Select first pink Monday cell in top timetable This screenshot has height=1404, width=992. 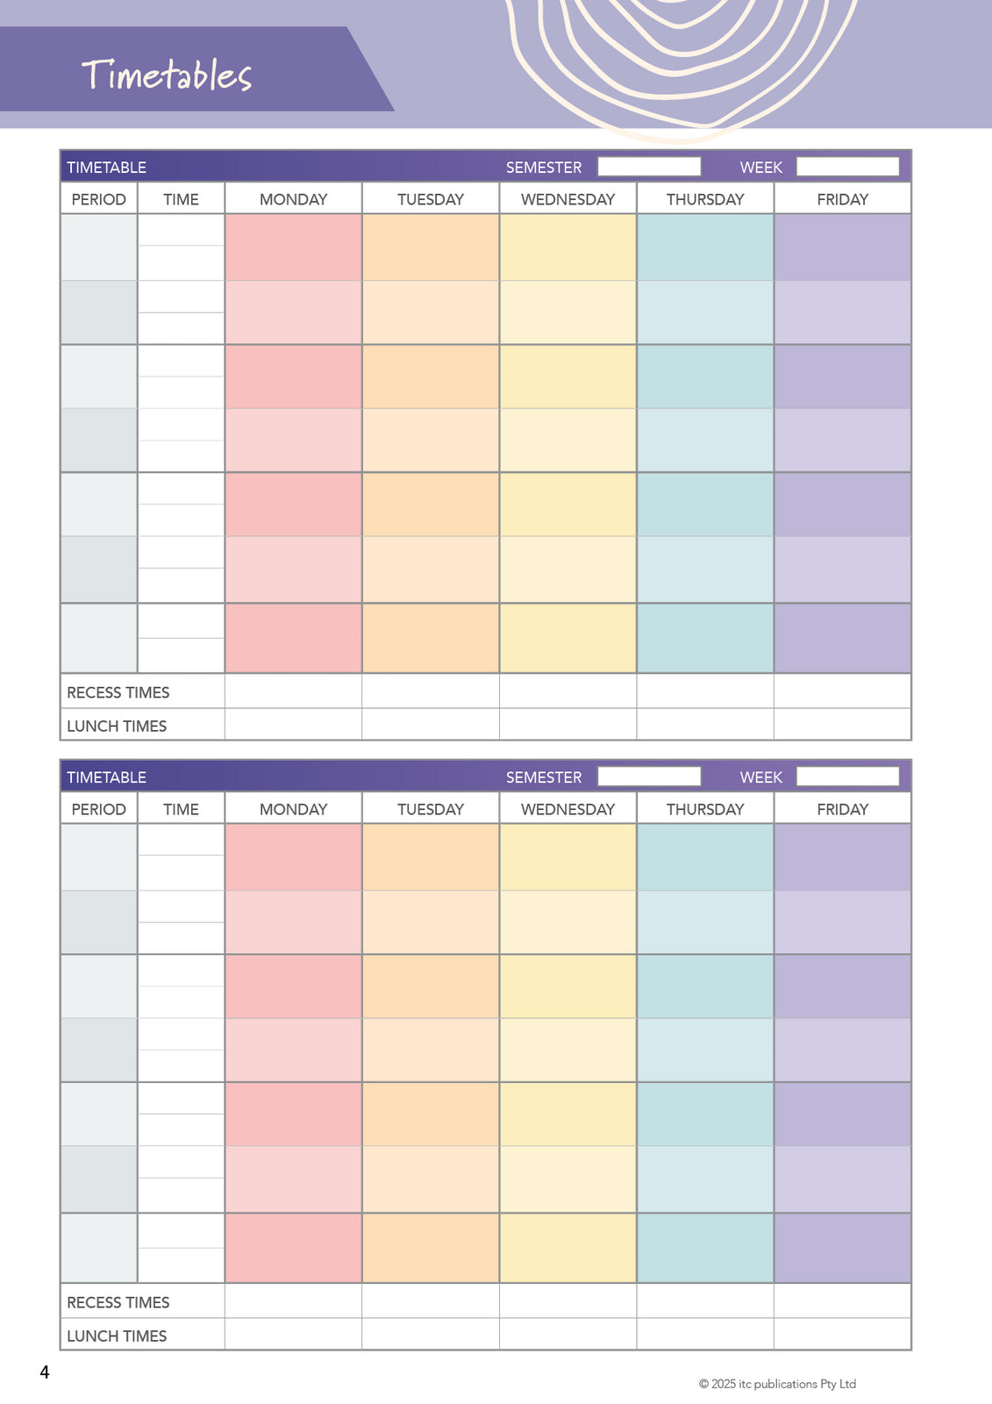293,247
